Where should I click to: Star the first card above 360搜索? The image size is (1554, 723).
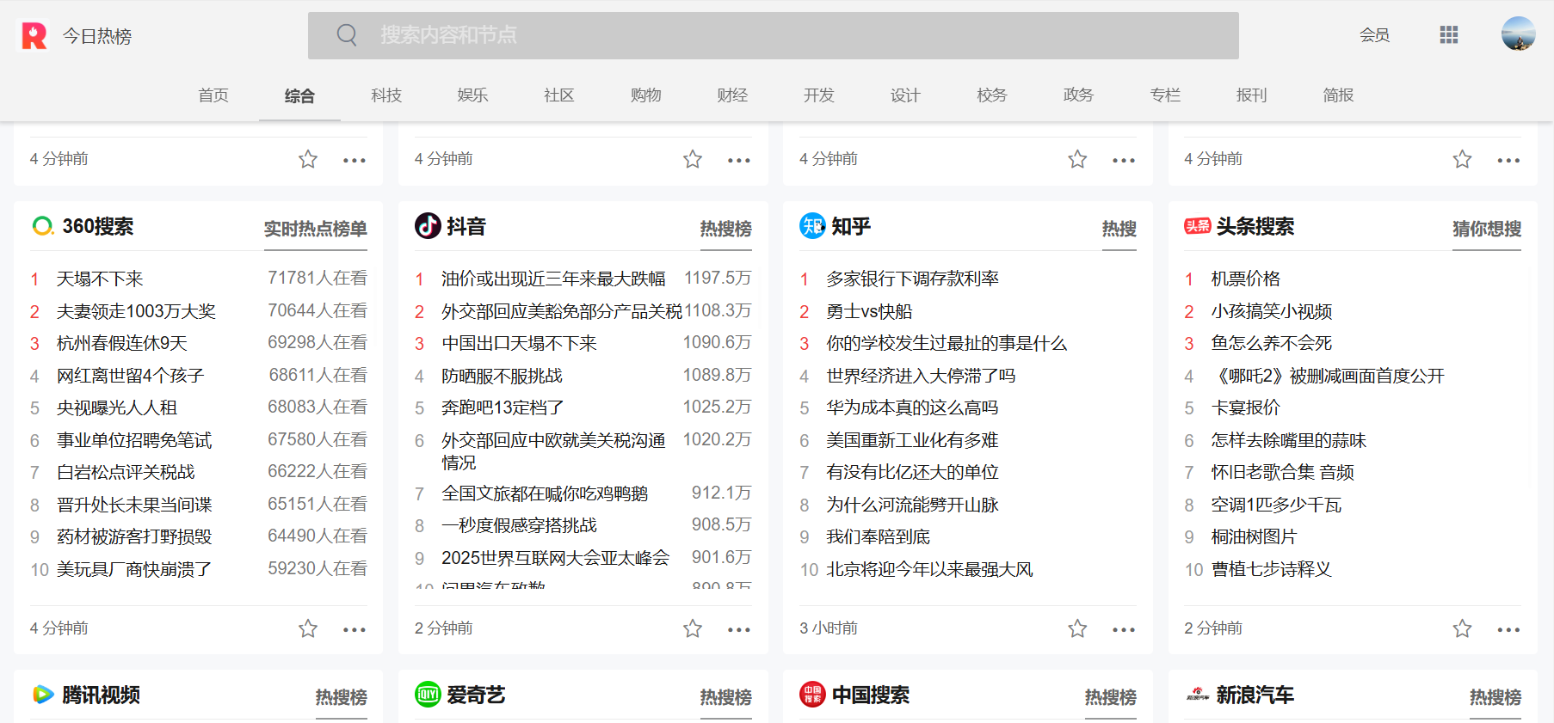pos(308,159)
